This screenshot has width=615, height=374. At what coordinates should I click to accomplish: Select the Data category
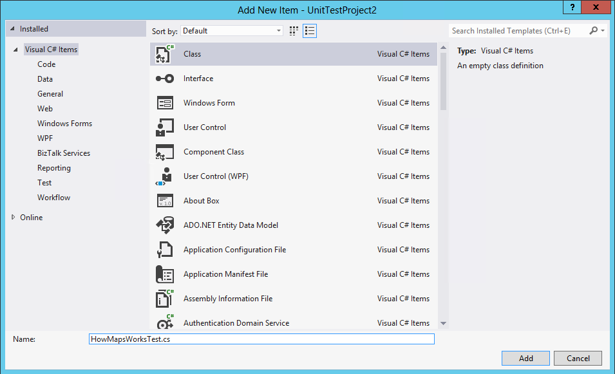[44, 79]
